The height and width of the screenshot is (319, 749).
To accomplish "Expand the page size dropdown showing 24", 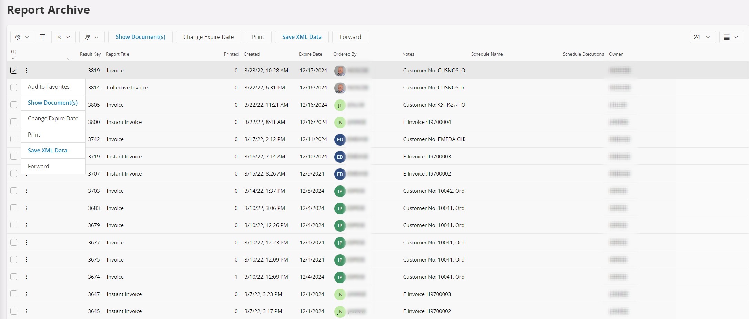I will 702,37.
